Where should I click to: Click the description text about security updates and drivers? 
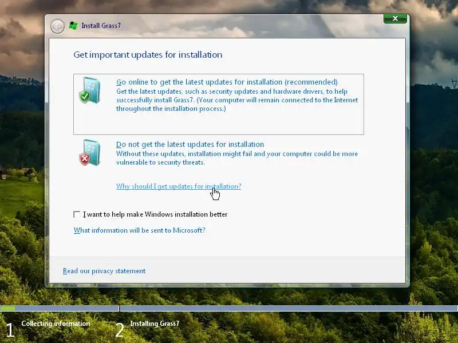pos(237,100)
